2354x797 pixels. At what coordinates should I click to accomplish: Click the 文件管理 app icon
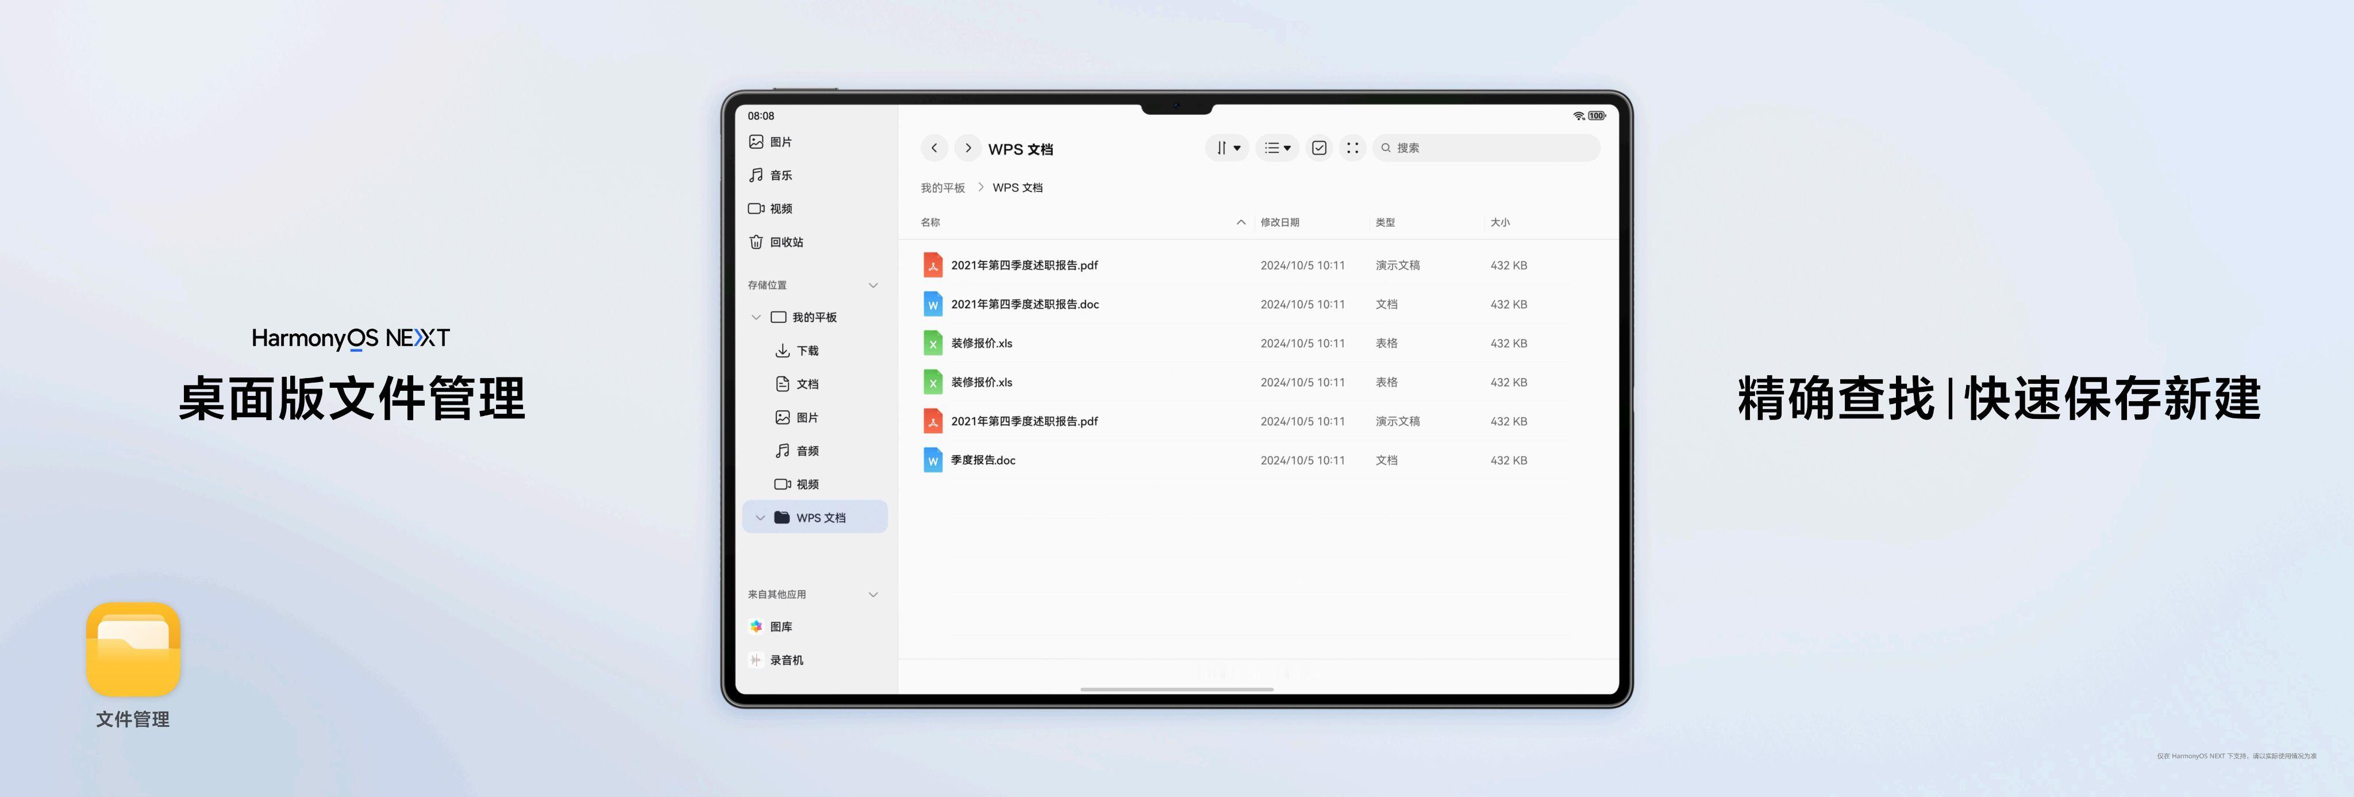(133, 649)
